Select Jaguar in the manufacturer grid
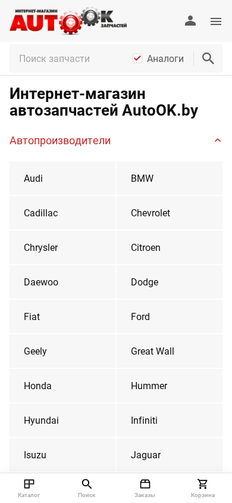This screenshot has width=232, height=503. point(170,455)
